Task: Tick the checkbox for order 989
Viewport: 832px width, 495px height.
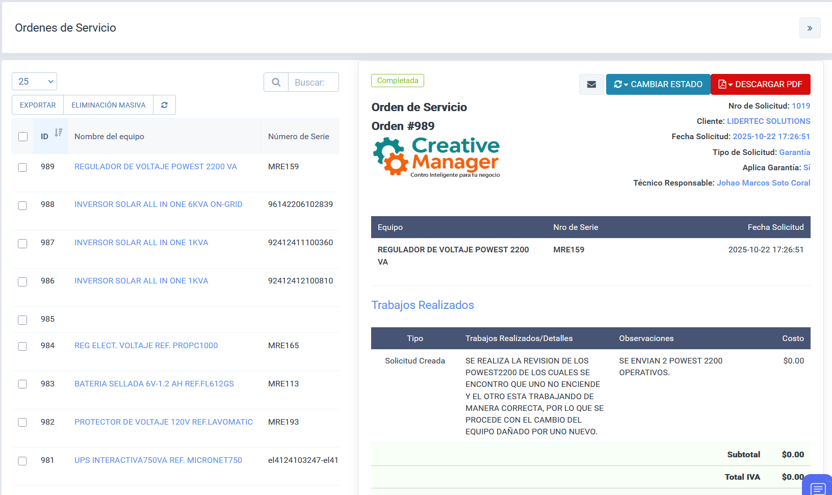Action: [x=22, y=167]
